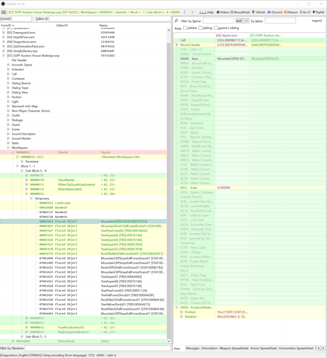Click the by Value input field
The height and width of the screenshot is (358, 327).
coord(280,21)
